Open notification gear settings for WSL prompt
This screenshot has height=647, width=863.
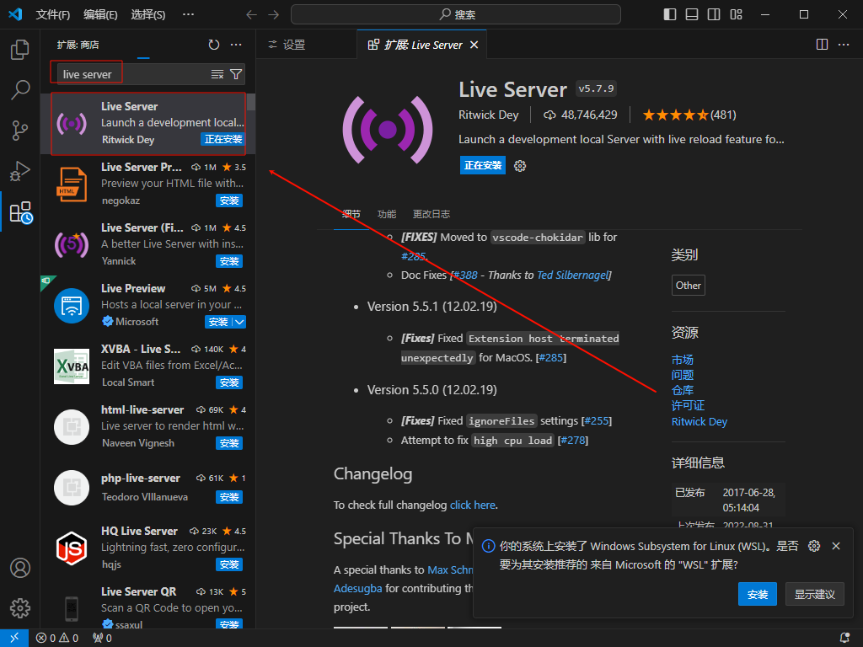(x=814, y=546)
